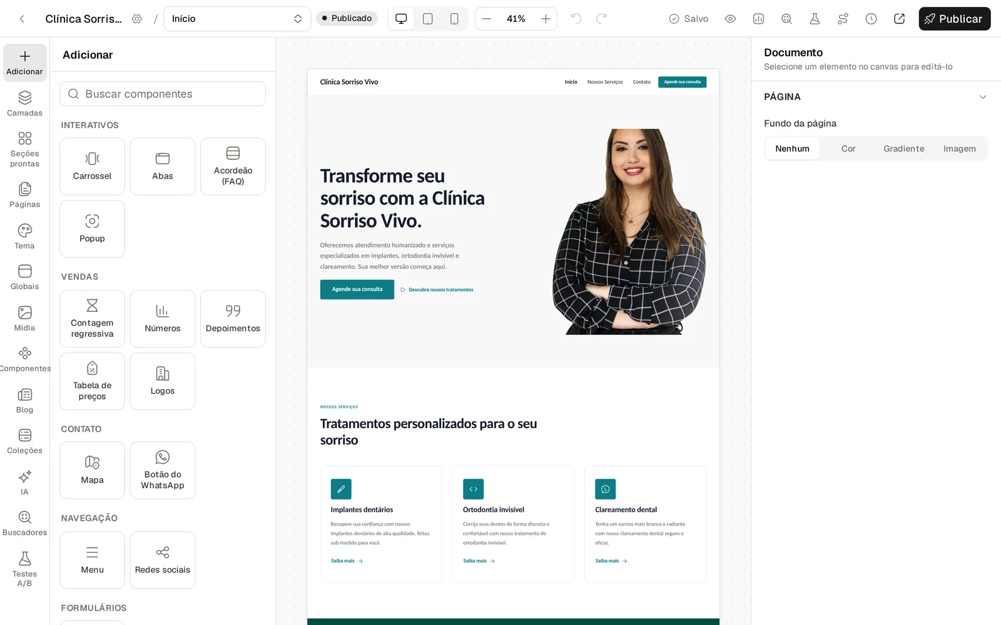Click the preview eye icon
Image resolution: width=1001 pixels, height=625 pixels.
point(730,19)
